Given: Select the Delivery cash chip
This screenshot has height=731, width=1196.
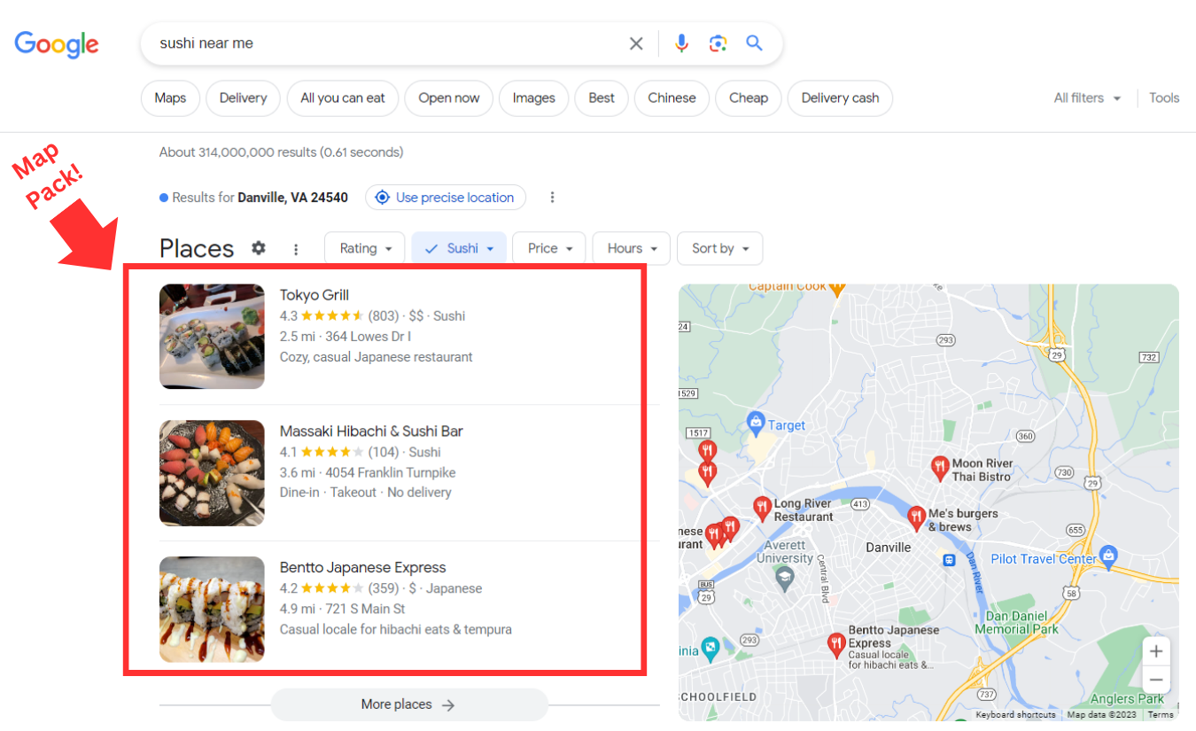Looking at the screenshot, I should (841, 98).
